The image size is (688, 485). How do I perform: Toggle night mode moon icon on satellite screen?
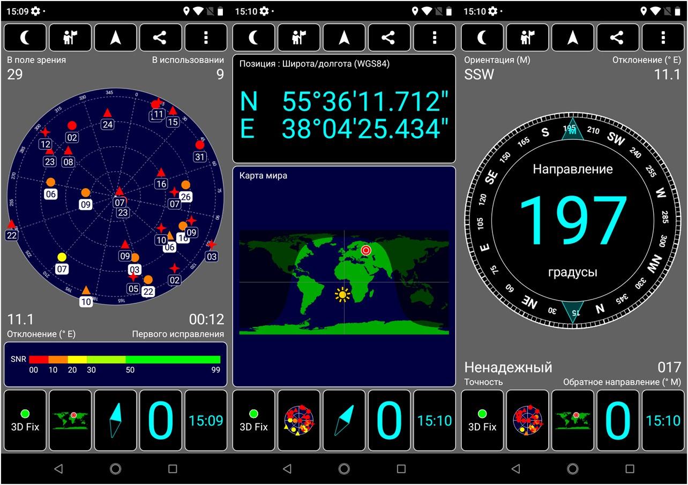coord(25,38)
